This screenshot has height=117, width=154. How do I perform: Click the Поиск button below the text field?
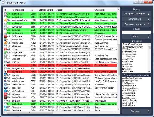tap(136, 37)
